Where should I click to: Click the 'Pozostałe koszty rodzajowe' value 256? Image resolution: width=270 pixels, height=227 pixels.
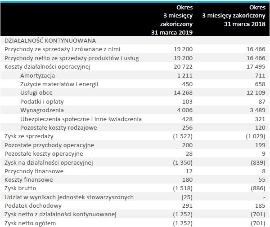click(187, 128)
